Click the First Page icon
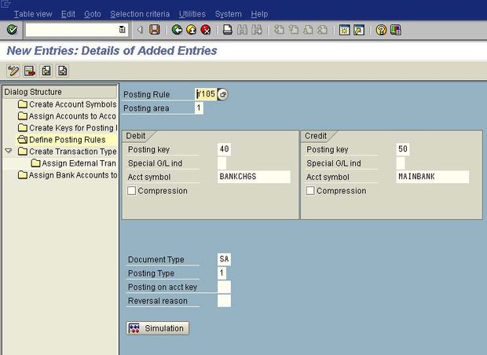Image resolution: width=487 pixels, height=355 pixels. coord(279,30)
